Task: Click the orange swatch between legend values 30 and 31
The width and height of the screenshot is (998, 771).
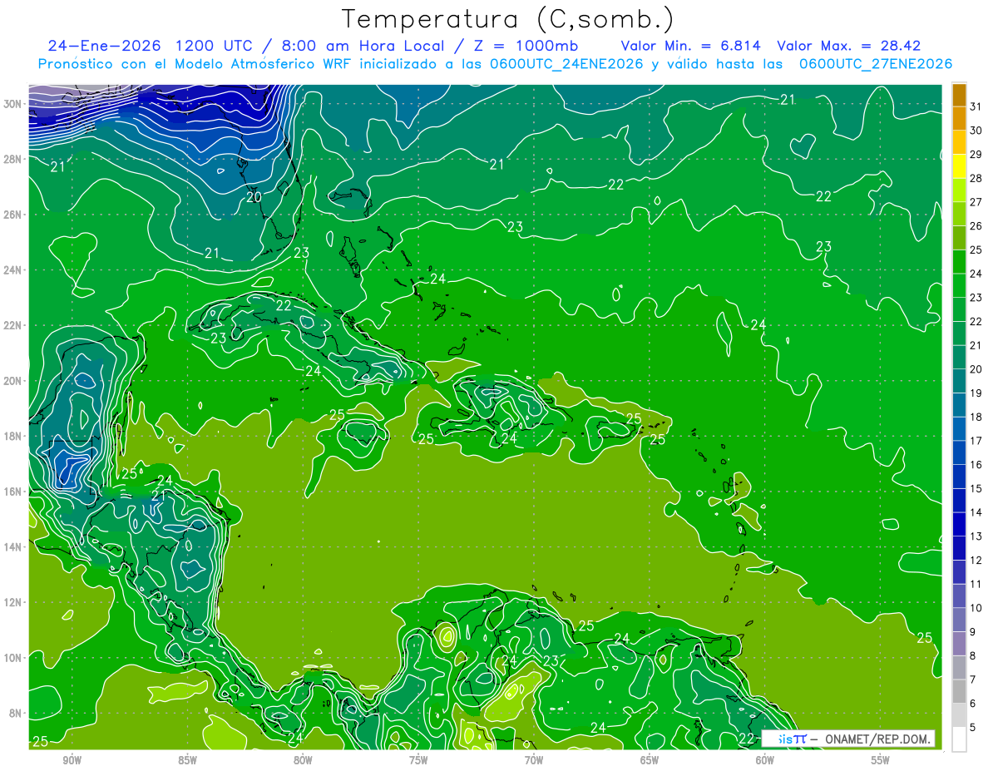Action: (959, 117)
